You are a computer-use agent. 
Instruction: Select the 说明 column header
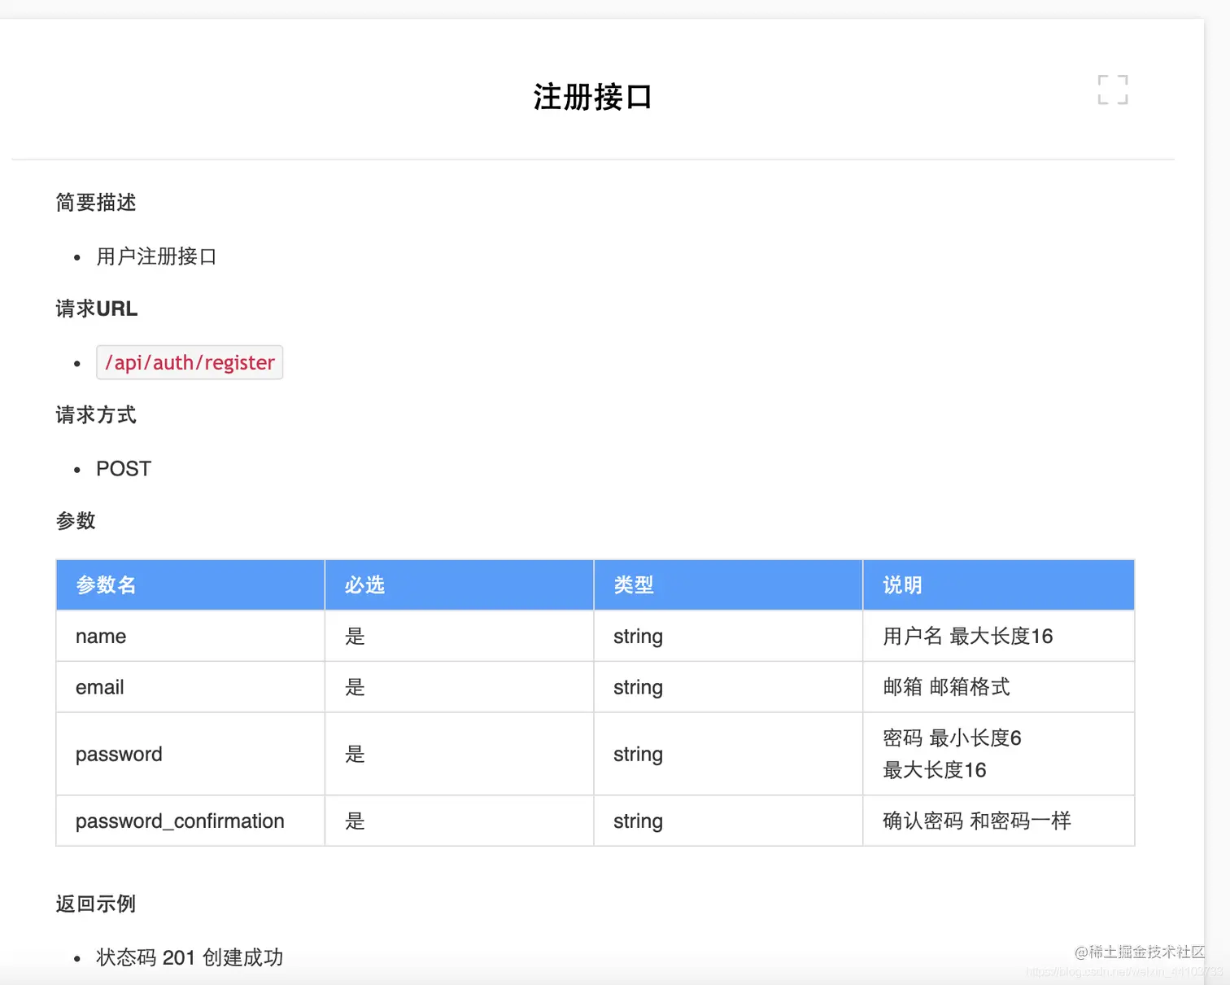[901, 584]
